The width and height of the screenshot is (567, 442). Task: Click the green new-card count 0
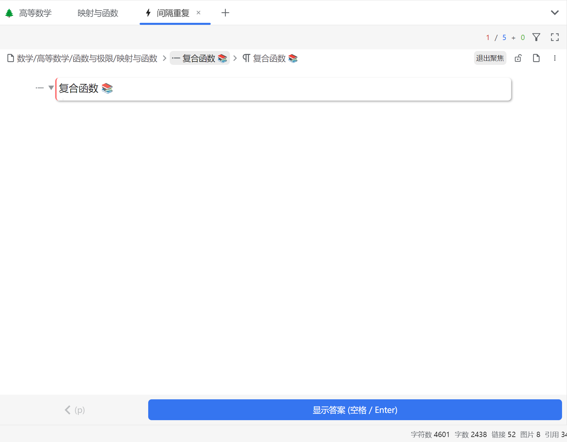[x=523, y=37]
